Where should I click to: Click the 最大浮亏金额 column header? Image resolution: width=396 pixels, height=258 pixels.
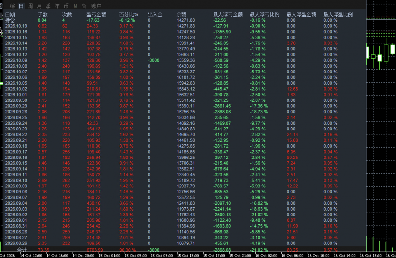click(x=228, y=14)
